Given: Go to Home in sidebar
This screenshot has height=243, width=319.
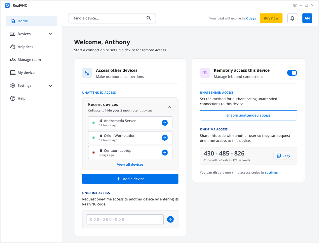Looking at the screenshot, I should pyautogui.click(x=32, y=21).
